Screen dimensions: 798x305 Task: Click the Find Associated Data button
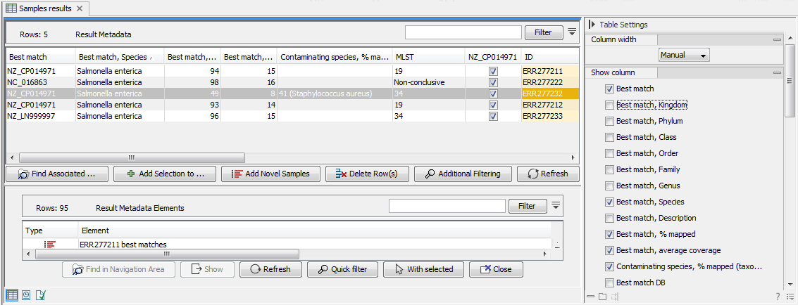[x=57, y=174]
